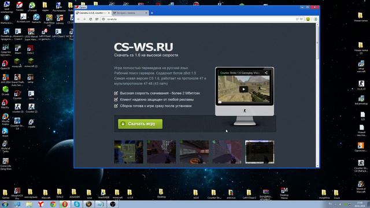
Task: Go back with the browser back arrow
Action: [x=79, y=19]
